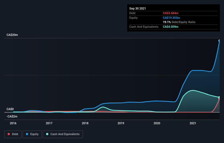Click the Equity row label in tooltip

pos(133,18)
